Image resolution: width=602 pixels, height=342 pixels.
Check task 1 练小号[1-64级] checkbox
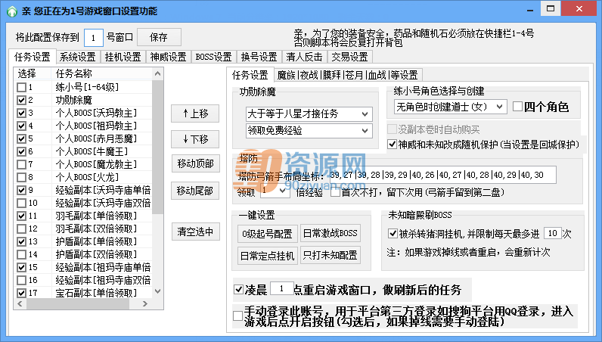click(21, 87)
